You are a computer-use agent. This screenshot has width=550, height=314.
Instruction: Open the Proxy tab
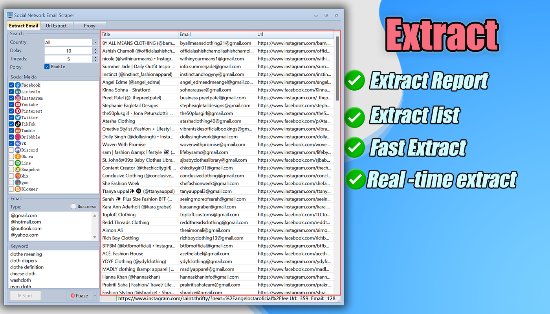point(90,25)
